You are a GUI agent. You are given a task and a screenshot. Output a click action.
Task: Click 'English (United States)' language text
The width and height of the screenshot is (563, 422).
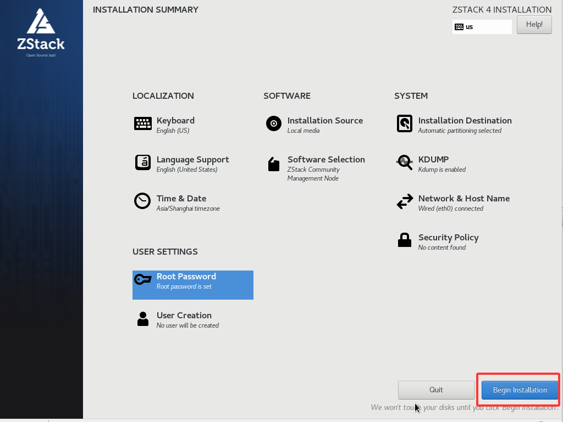point(187,170)
